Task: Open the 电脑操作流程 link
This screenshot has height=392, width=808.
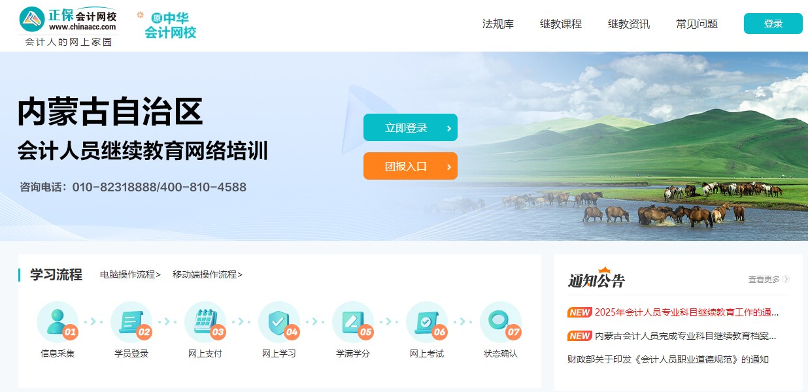Action: tap(130, 274)
